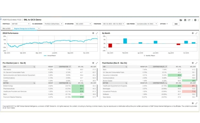This screenshot has width=200, height=123.
Task: Click sort icon beside Pre-Election BOTTOM Contribution
Action: tap(70, 83)
